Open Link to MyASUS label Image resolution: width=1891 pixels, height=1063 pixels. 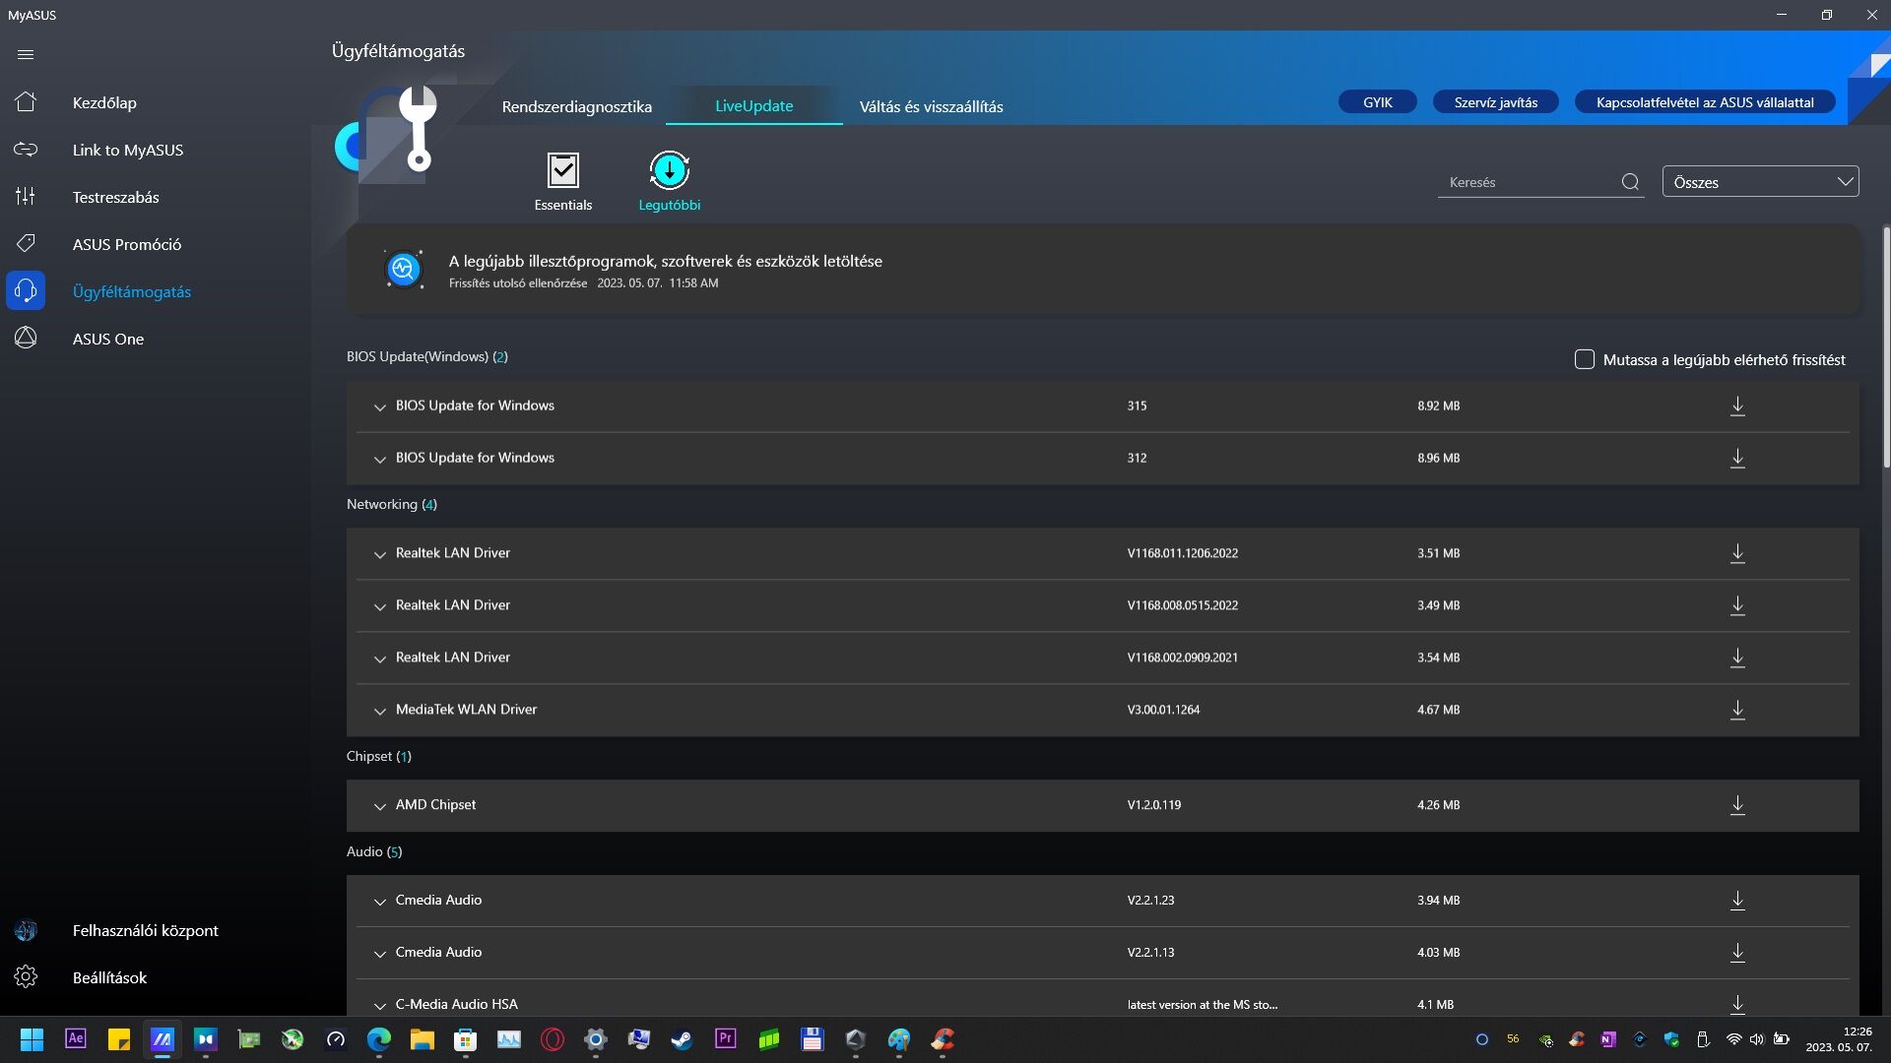127,150
